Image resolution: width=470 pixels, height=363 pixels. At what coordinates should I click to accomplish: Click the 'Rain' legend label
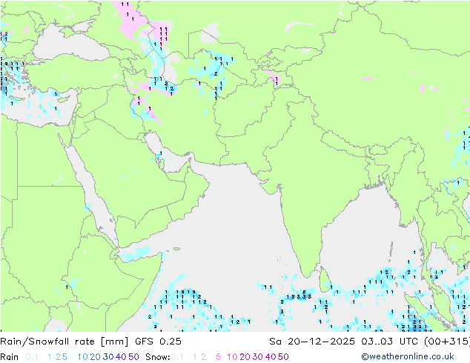[10, 357]
